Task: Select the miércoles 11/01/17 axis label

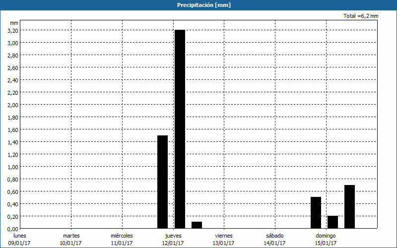Action: [x=122, y=239]
